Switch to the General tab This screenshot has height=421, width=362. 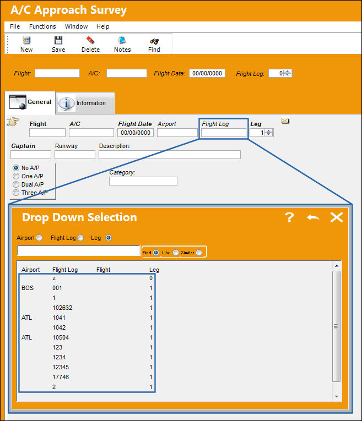[x=30, y=102]
